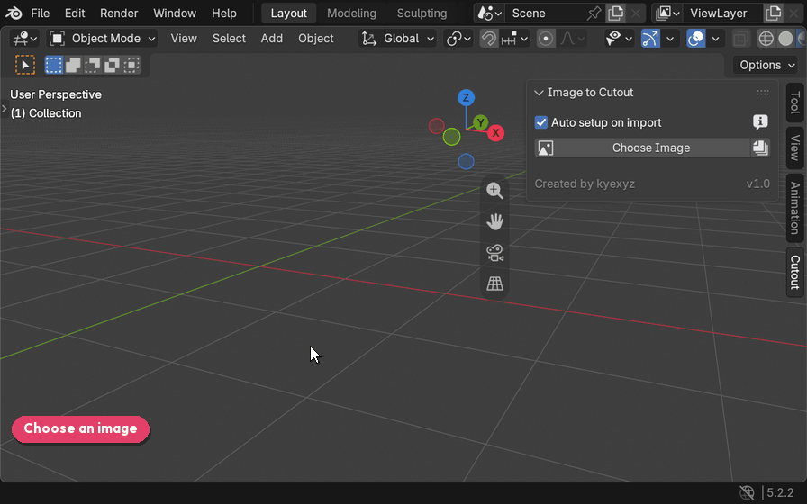Switch to solid viewport shading

[x=785, y=39]
